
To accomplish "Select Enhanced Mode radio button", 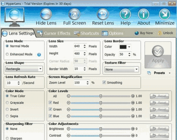I will pos(7,54).
